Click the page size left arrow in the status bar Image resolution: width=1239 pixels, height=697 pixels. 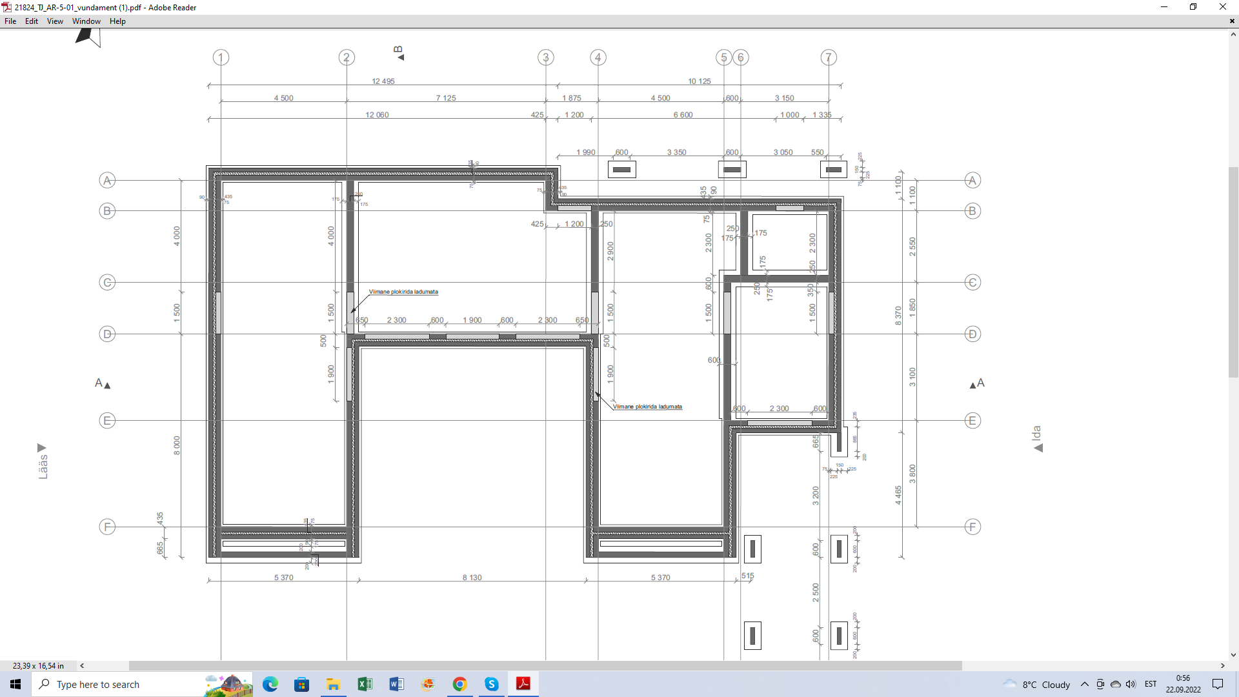coord(82,665)
